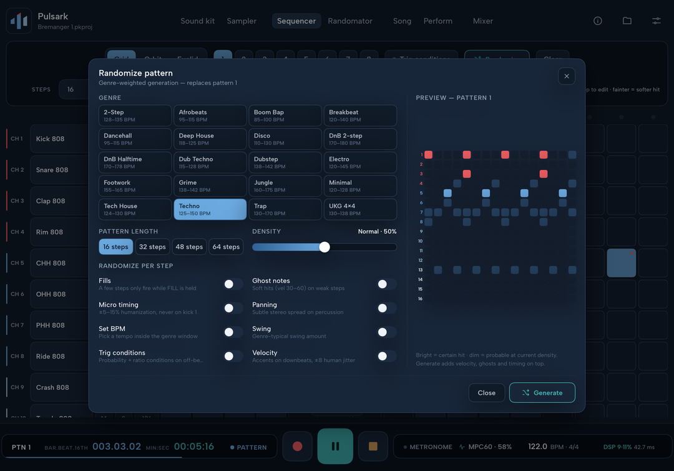Viewport: 674px width, 471px height.
Task: Click the Close button in dialog
Action: pos(487,393)
